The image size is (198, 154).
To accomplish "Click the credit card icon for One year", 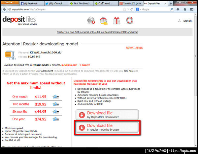I will pos(55,119).
